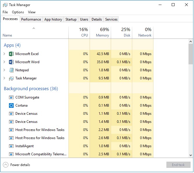Click the scrollbar down arrow
Screen dimensions: 194x173
pyautogui.click(x=191, y=155)
